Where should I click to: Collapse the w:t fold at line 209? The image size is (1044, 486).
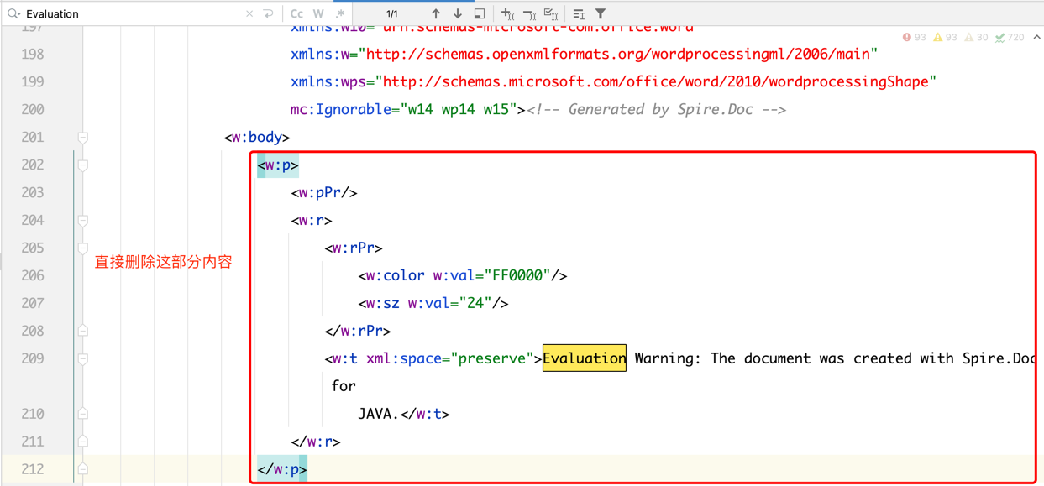coord(83,358)
